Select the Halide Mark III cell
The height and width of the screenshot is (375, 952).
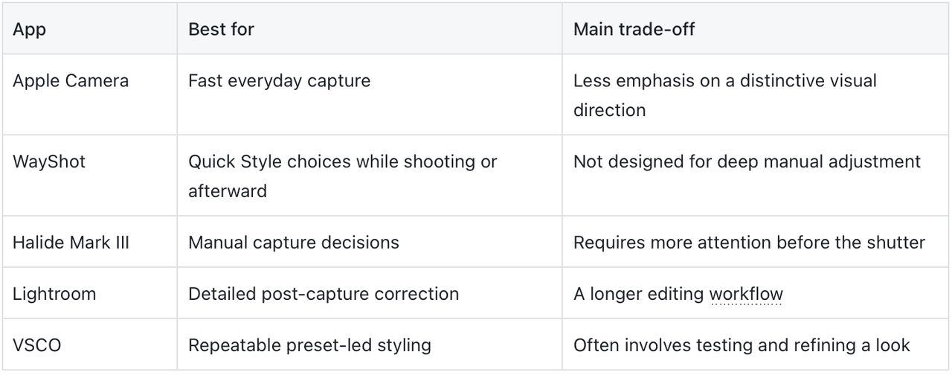pos(89,242)
